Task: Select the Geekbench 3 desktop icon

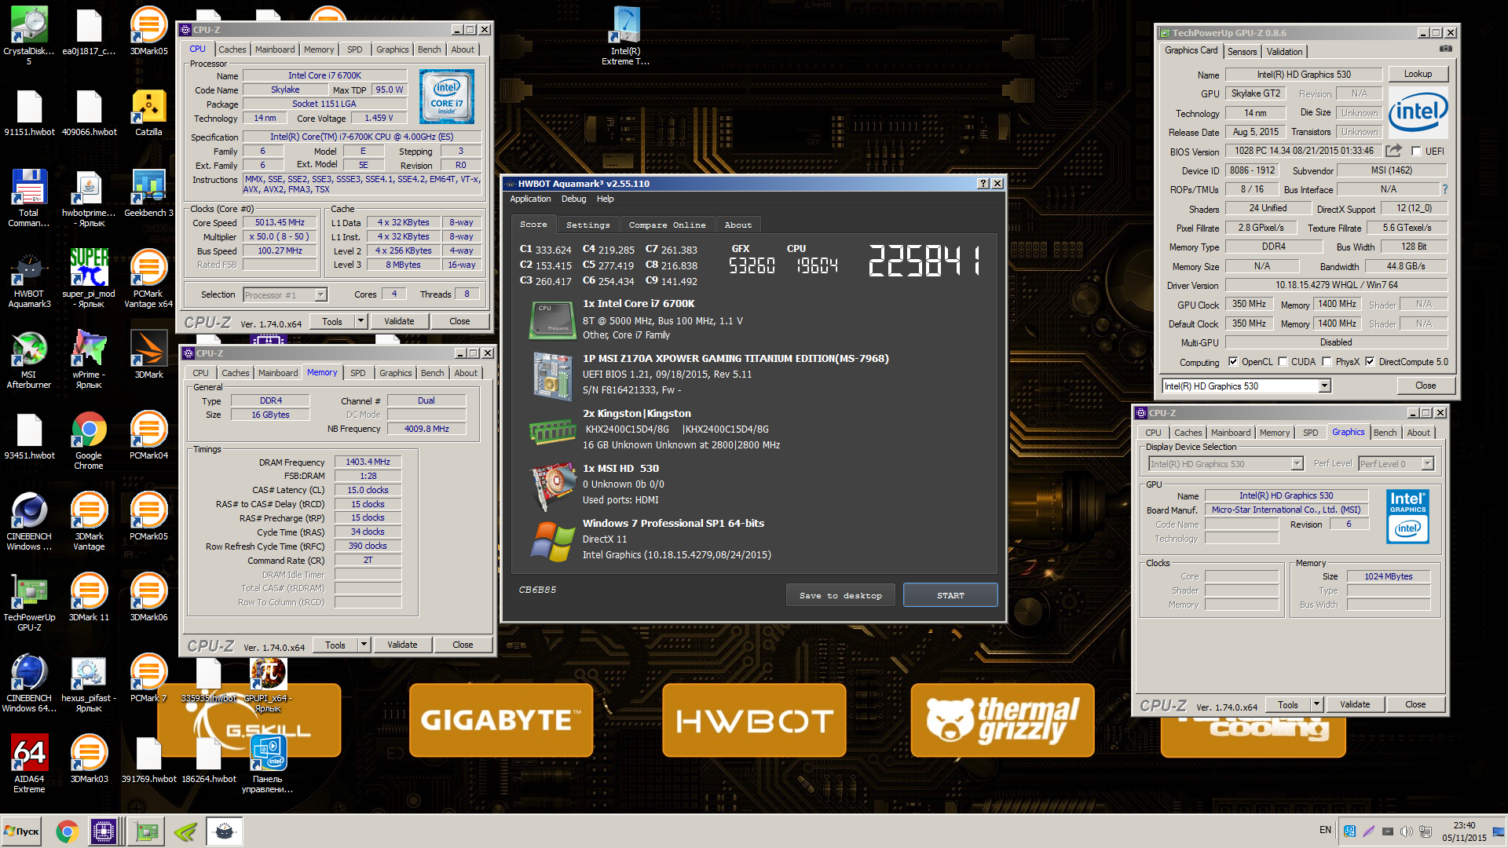Action: coord(148,193)
